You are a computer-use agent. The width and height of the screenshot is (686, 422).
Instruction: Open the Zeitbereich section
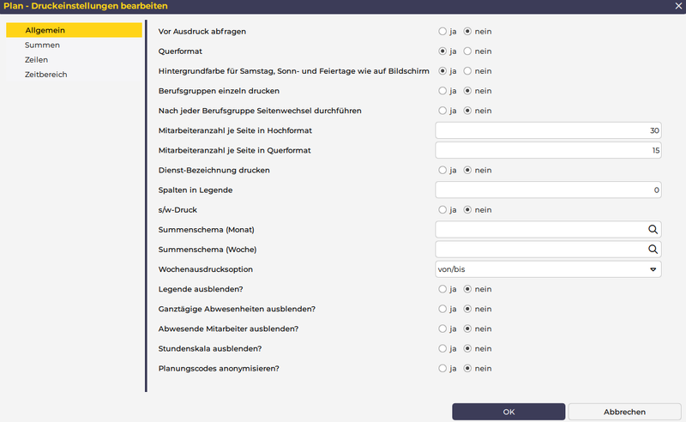tap(46, 75)
